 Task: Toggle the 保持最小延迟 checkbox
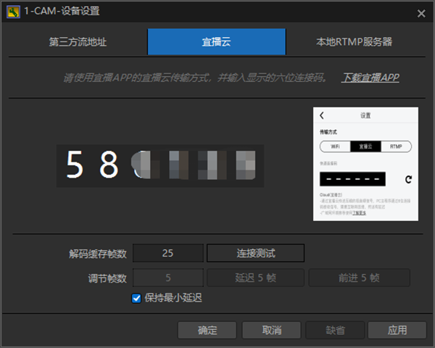[x=136, y=298]
